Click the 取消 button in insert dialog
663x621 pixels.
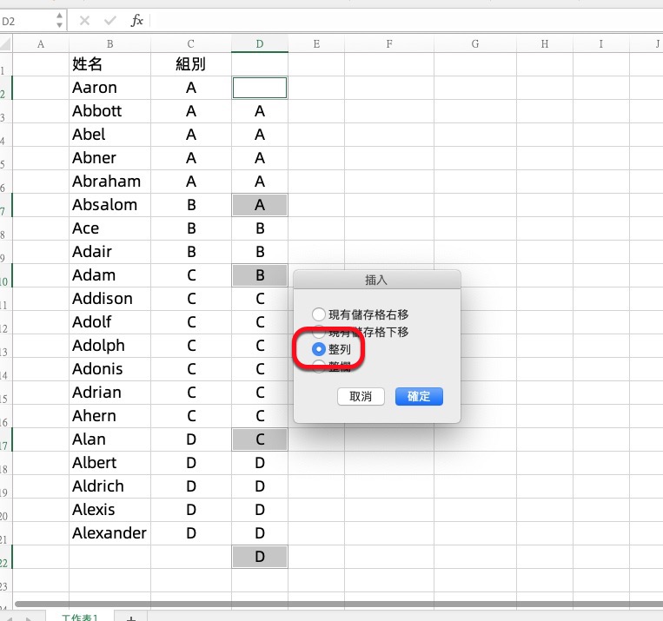(x=361, y=397)
